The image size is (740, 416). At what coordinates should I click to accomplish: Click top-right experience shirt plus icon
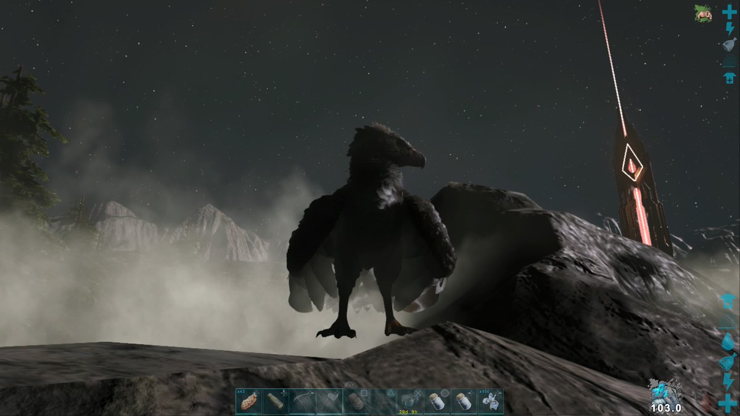(730, 77)
